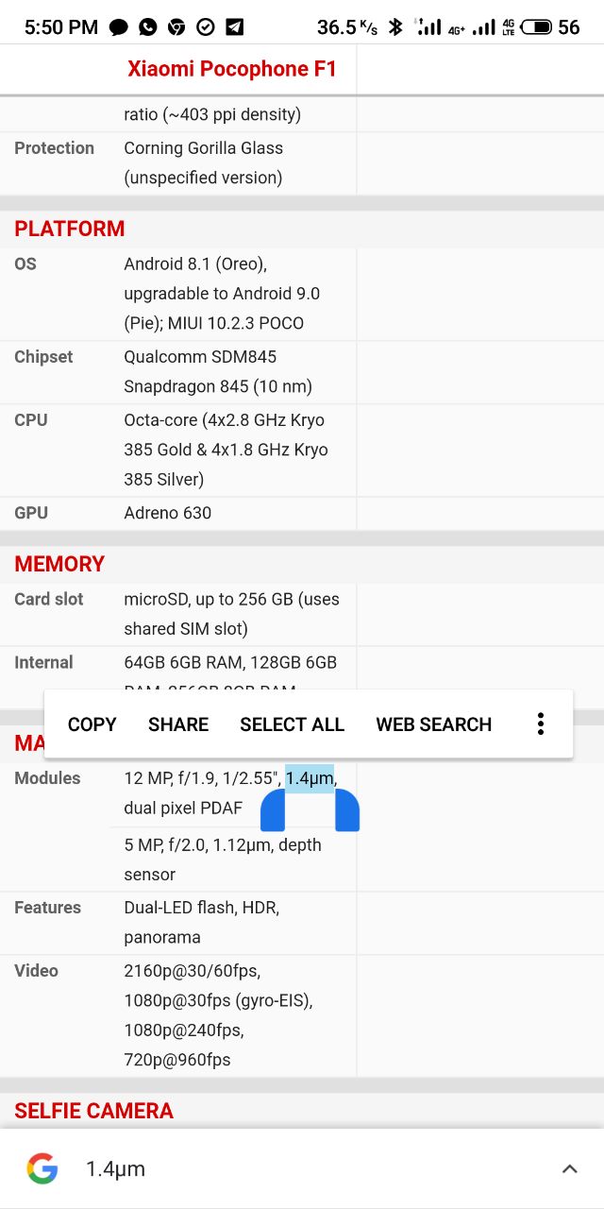Tap the ~403 ppi density text
The width and height of the screenshot is (604, 1209).
coord(236,115)
